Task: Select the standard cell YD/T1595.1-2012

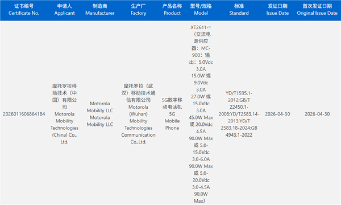Action: [x=239, y=114]
